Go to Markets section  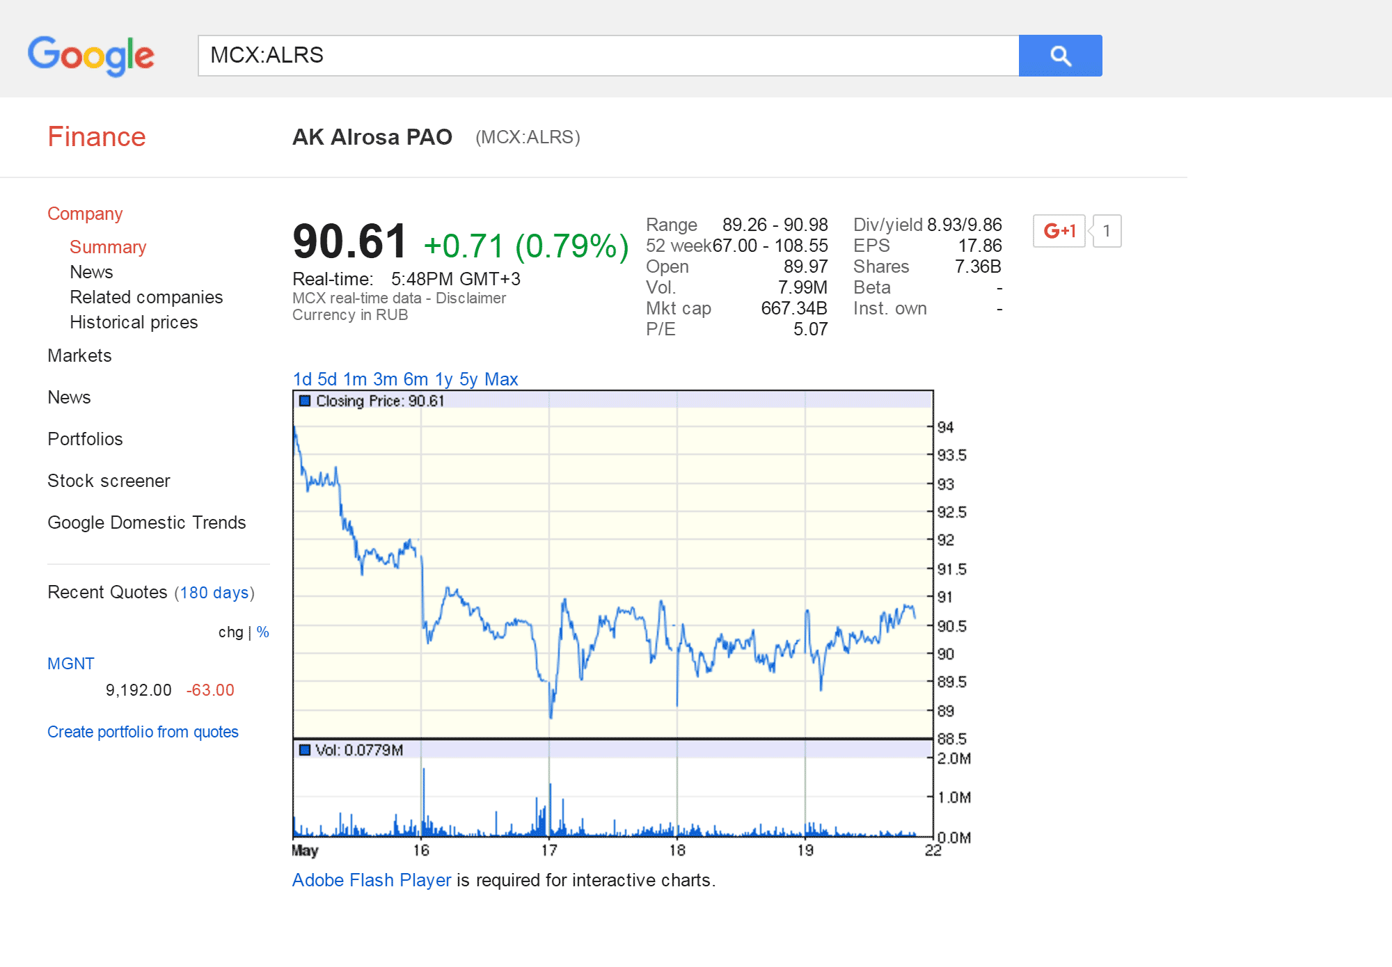[79, 355]
